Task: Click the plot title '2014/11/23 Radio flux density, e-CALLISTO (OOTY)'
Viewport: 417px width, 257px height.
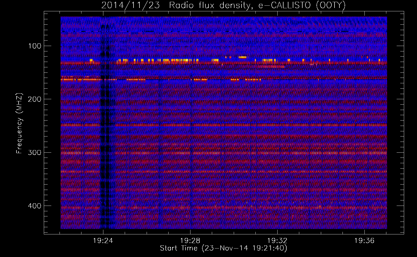Action: tap(223, 5)
